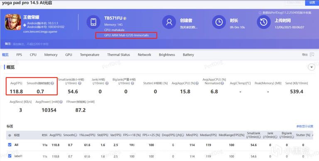Click the layout icon beside export
Screen dimensions: 319x161
[312, 54]
